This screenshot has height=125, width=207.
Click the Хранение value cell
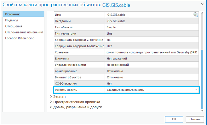point(152,52)
